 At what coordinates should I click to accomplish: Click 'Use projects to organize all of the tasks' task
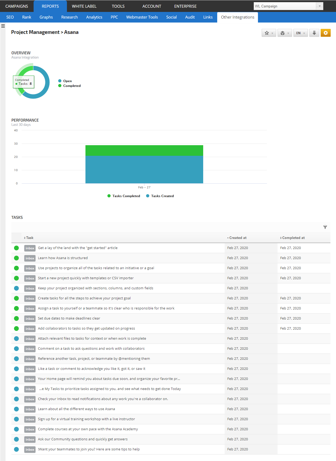tap(96, 268)
